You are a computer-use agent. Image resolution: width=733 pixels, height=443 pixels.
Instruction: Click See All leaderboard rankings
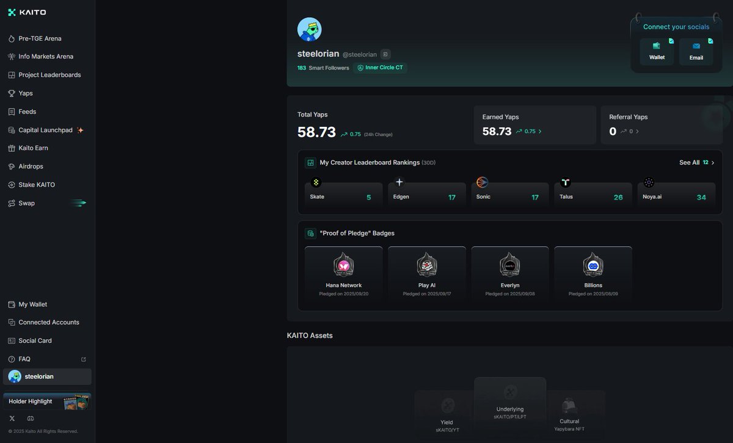tap(696, 163)
